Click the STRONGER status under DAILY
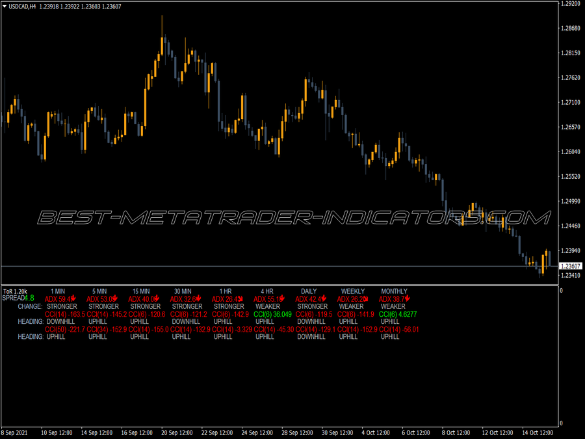 [x=313, y=306]
